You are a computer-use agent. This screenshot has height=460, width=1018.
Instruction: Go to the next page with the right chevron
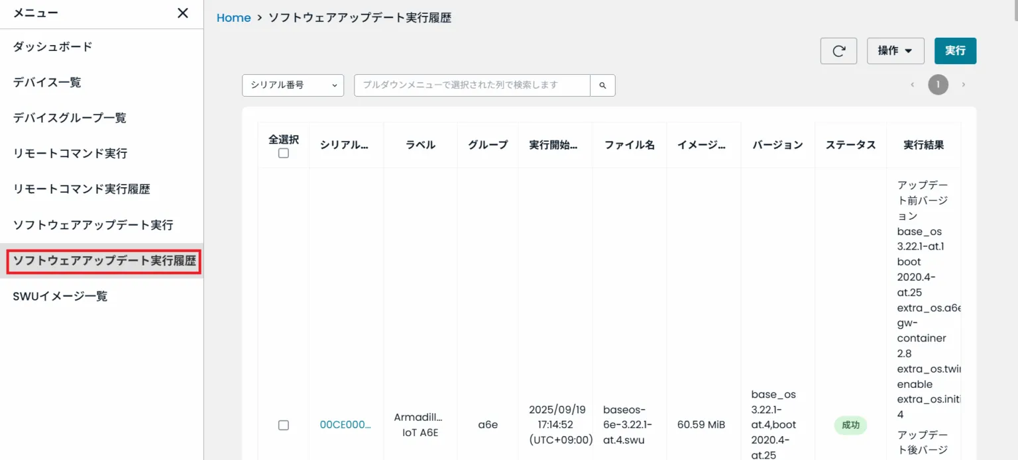pos(964,85)
